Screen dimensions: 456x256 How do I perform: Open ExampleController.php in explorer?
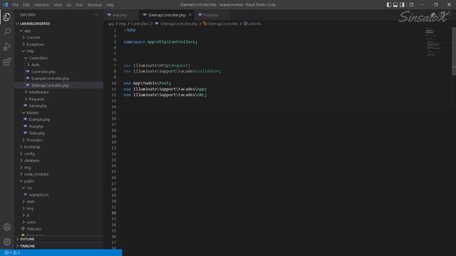(50, 78)
